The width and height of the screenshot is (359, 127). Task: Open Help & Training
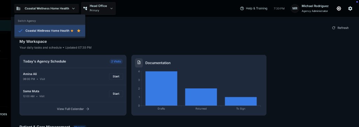point(254,8)
